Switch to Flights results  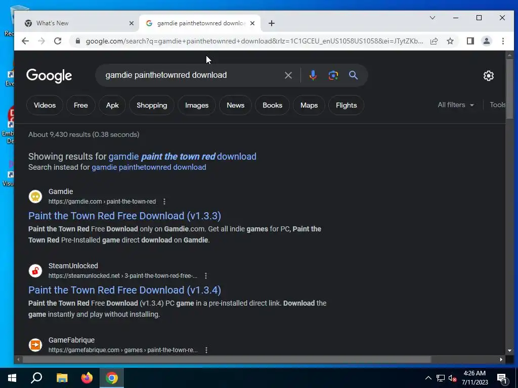tap(346, 105)
